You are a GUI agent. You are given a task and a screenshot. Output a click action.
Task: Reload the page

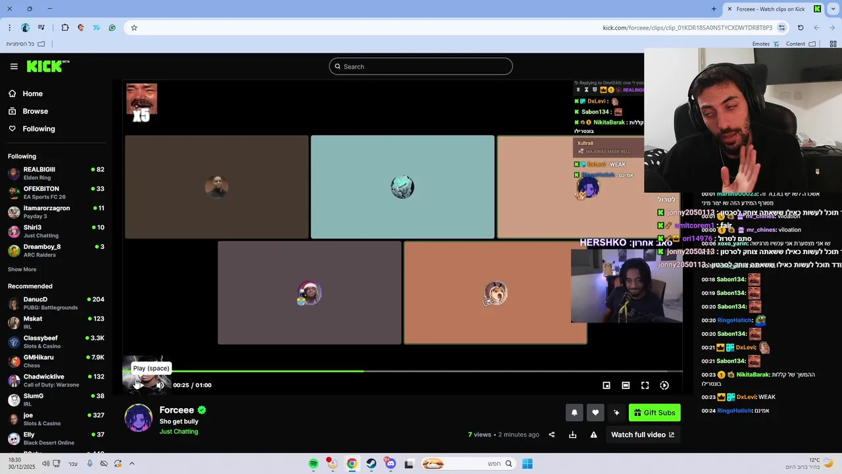[x=801, y=28]
